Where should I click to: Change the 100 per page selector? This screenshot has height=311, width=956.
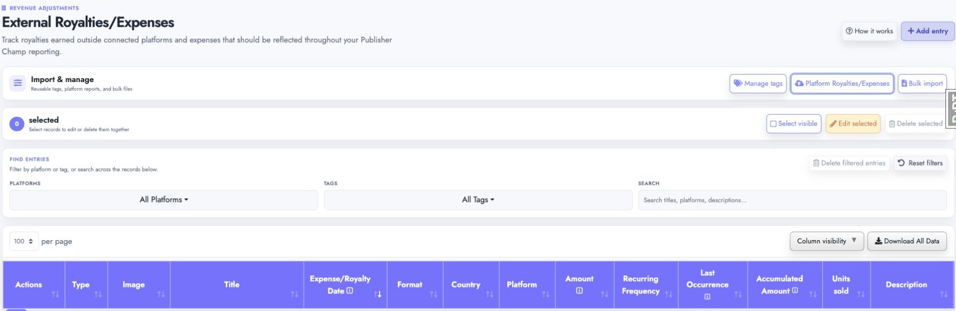click(x=24, y=241)
